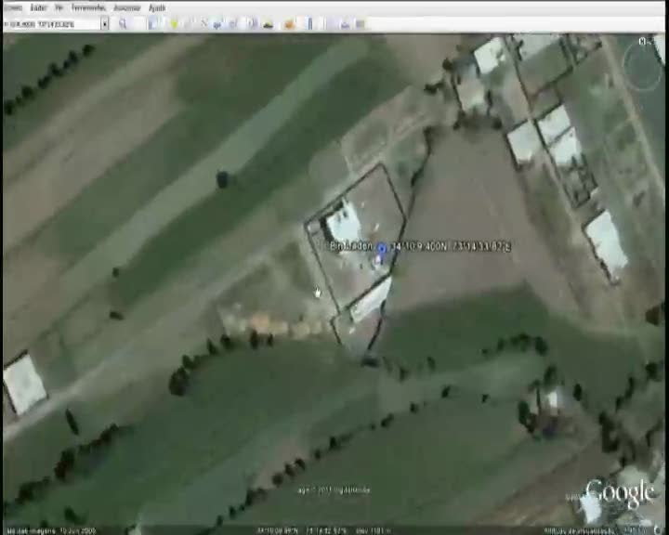Click the N on the compass ring

(x=643, y=42)
